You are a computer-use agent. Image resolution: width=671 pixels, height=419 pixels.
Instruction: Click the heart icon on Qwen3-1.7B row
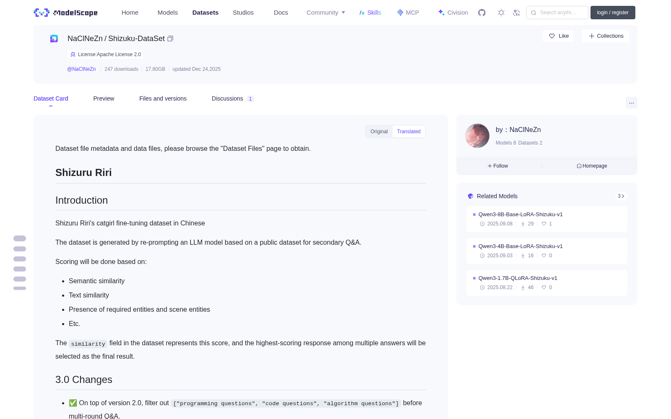click(x=544, y=287)
